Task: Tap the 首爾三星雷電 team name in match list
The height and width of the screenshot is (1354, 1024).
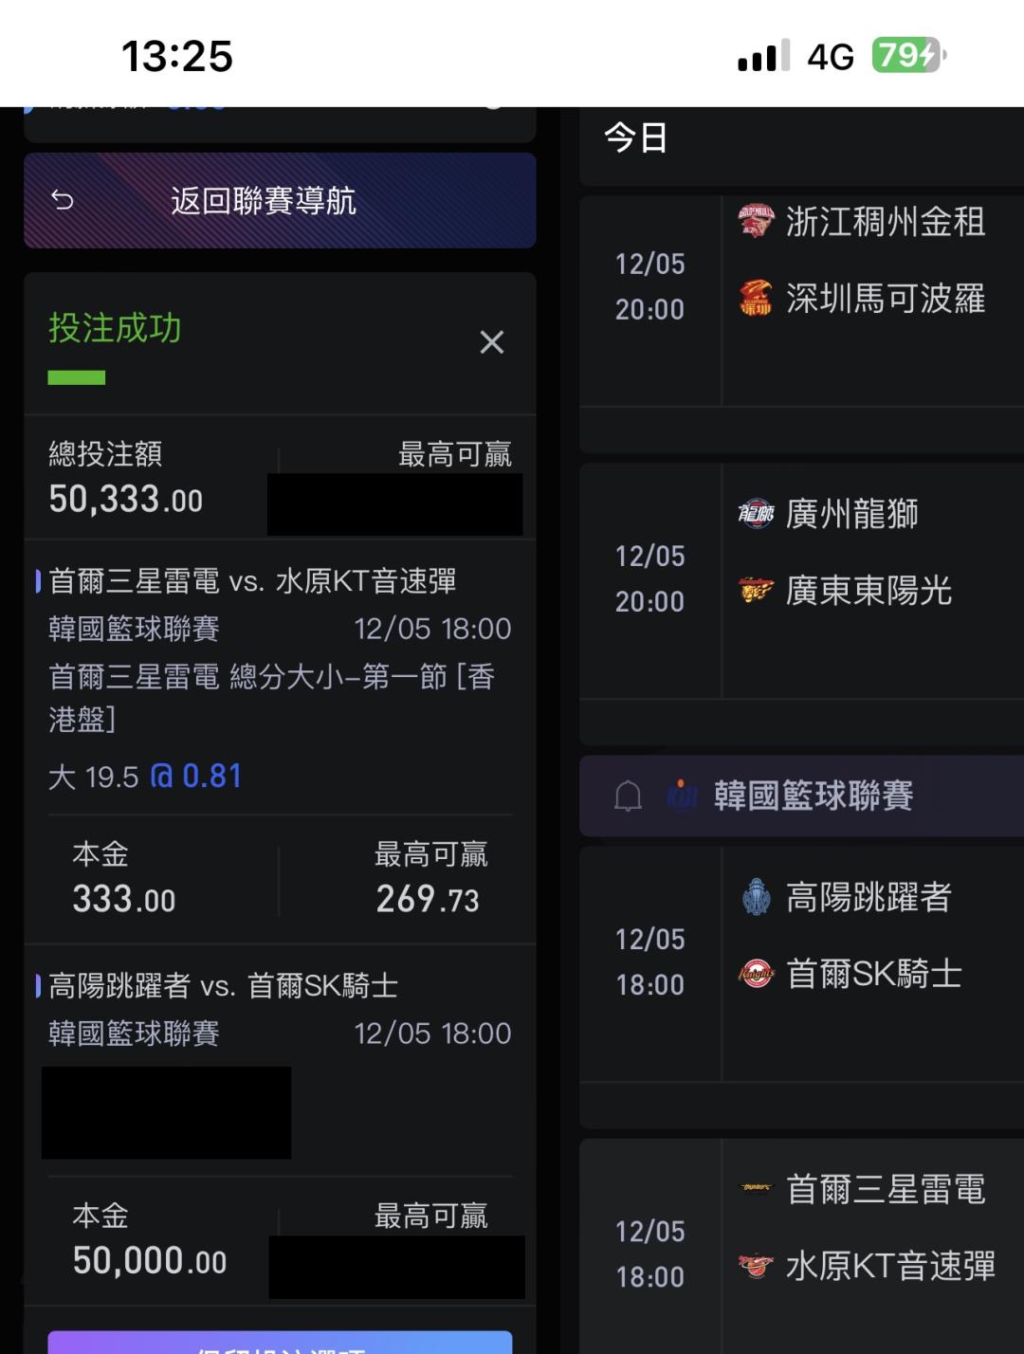Action: 886,1189
